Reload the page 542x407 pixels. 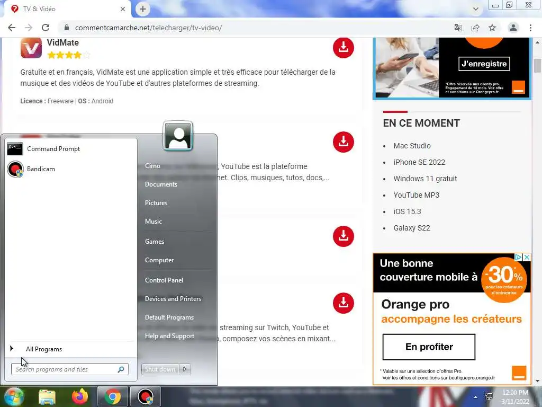tap(46, 28)
